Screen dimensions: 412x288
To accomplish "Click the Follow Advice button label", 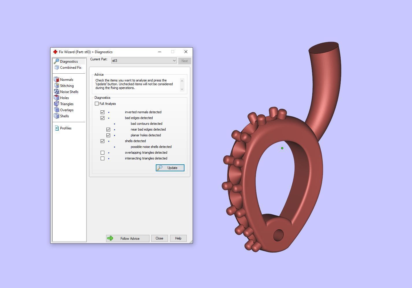I will (x=130, y=239).
